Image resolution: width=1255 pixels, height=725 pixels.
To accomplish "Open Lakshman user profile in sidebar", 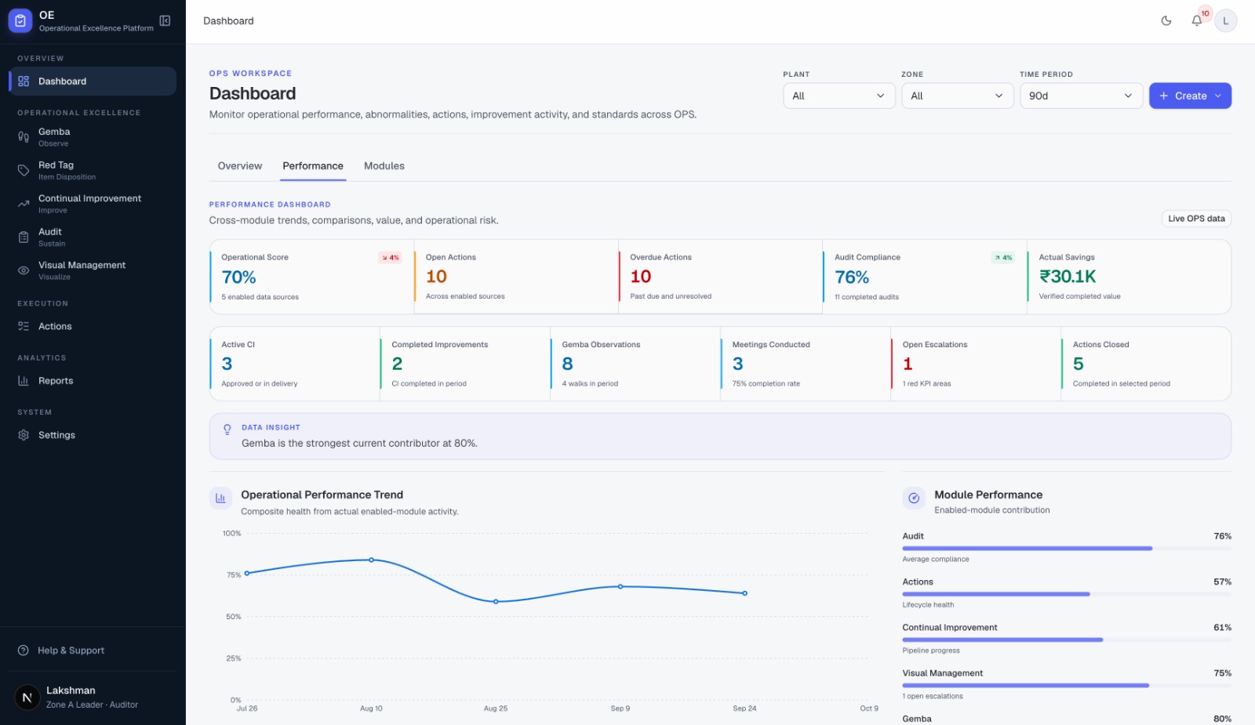I will click(x=93, y=697).
